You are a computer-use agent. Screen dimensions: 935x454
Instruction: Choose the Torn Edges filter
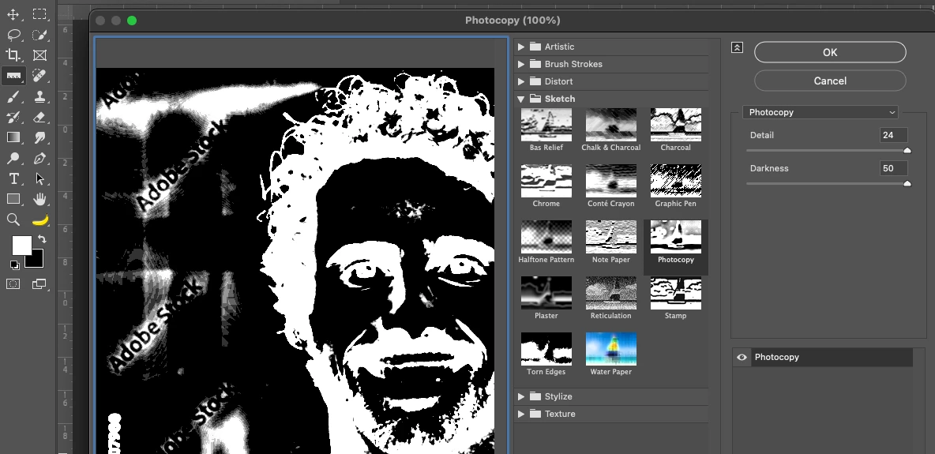point(546,349)
